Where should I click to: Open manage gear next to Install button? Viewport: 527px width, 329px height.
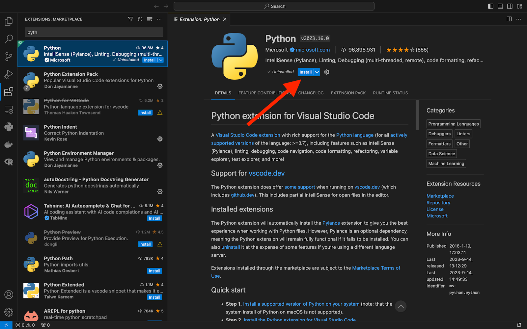click(327, 72)
